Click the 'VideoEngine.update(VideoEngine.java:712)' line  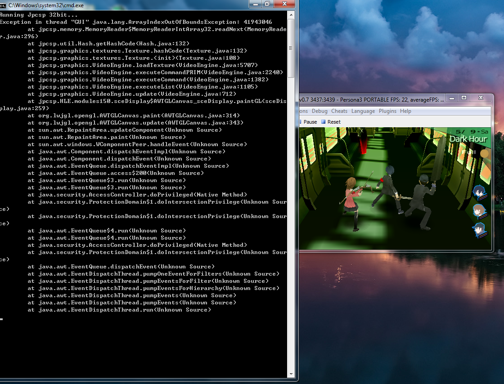coord(132,94)
